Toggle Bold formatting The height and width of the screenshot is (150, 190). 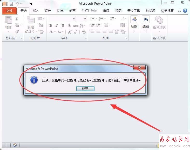(x=51, y=26)
